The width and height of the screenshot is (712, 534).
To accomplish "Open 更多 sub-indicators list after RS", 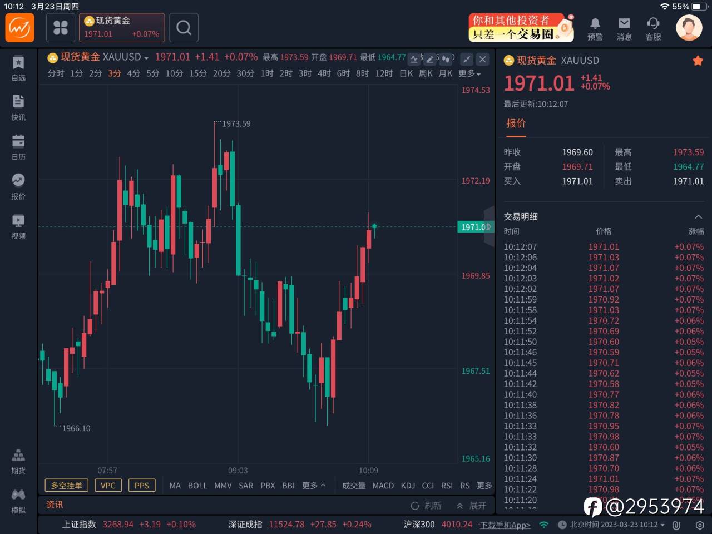I will tap(484, 486).
